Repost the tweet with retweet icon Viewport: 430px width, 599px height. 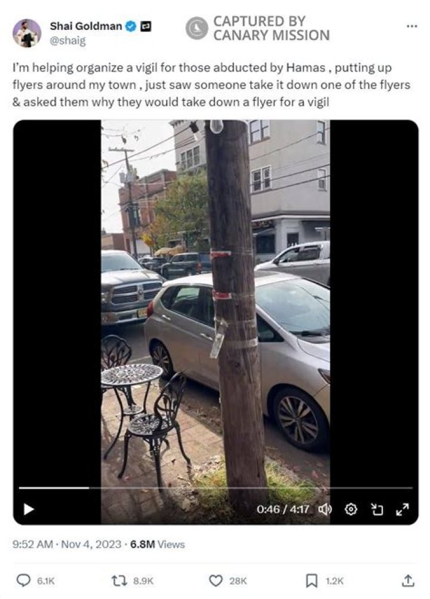(117, 580)
